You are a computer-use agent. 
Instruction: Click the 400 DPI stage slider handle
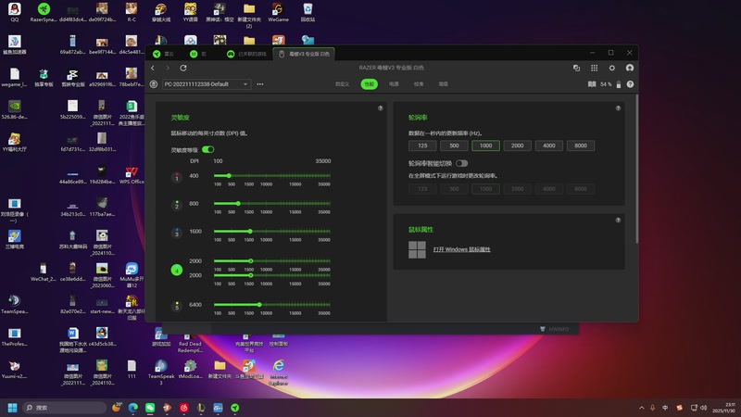point(229,176)
